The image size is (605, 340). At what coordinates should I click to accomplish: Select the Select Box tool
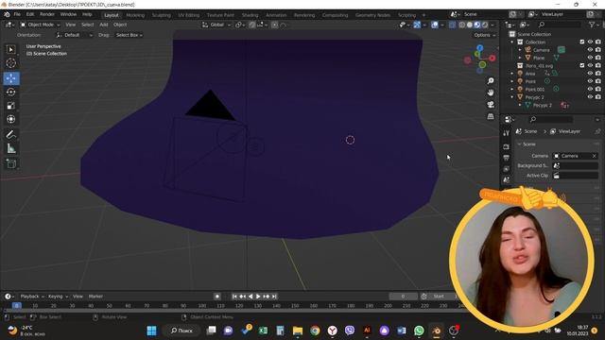(10, 49)
